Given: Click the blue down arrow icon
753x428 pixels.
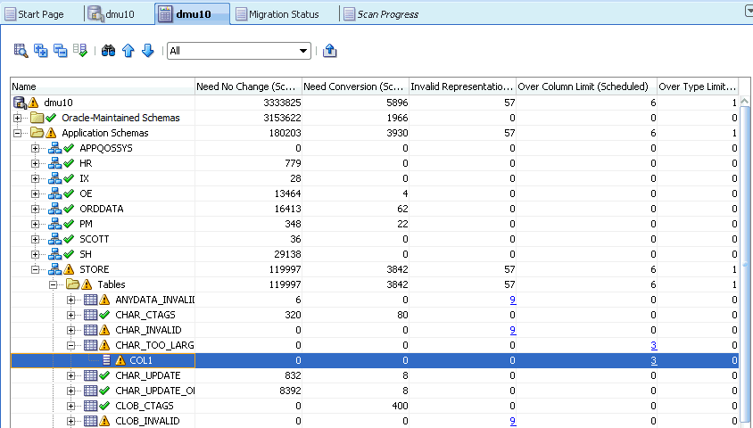Looking at the screenshot, I should click(148, 51).
